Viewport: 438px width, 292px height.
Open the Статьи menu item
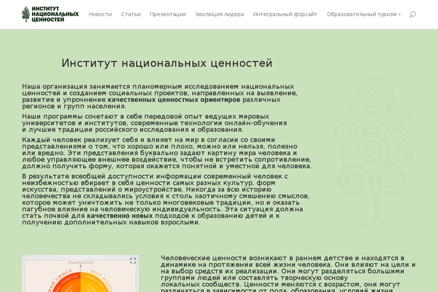pyautogui.click(x=131, y=15)
